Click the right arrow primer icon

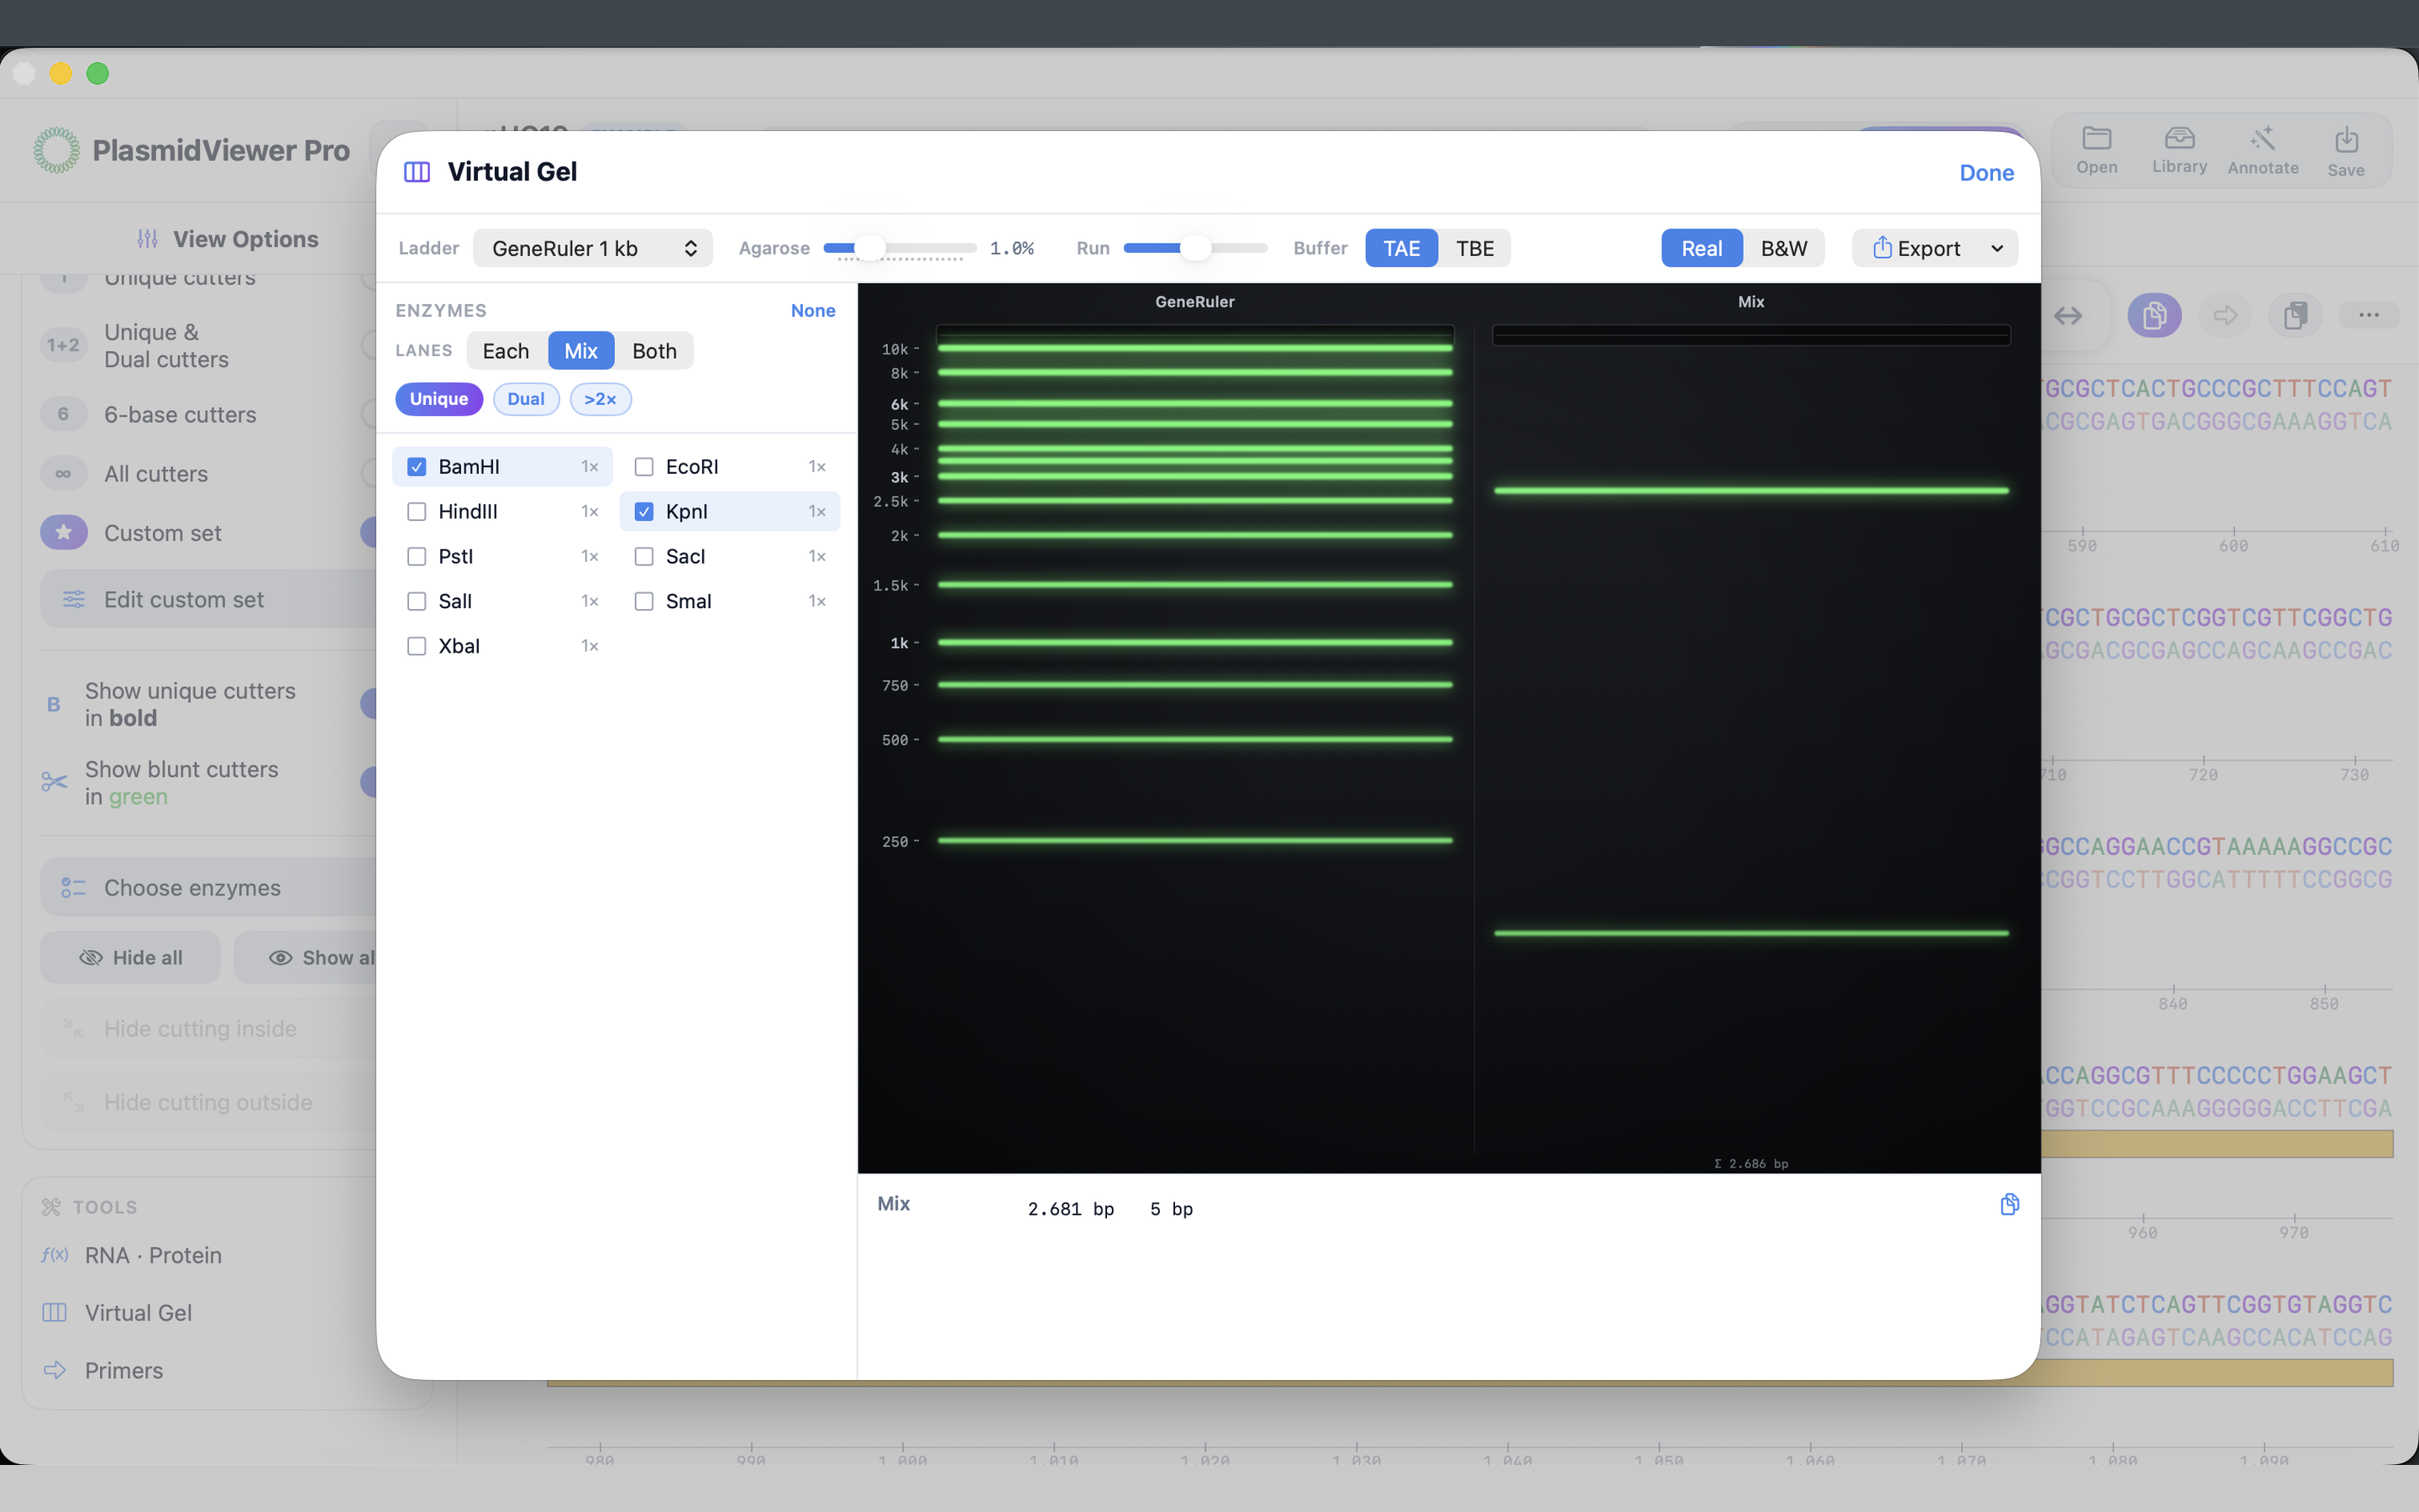point(2225,316)
